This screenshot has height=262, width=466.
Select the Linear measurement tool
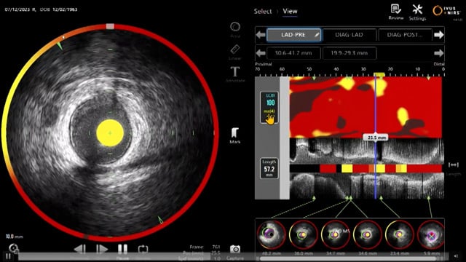235,52
